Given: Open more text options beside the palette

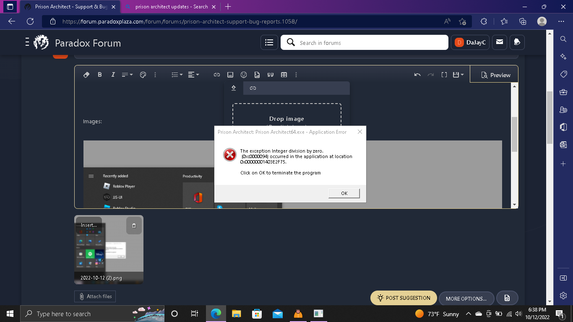Looking at the screenshot, I should 155,75.
